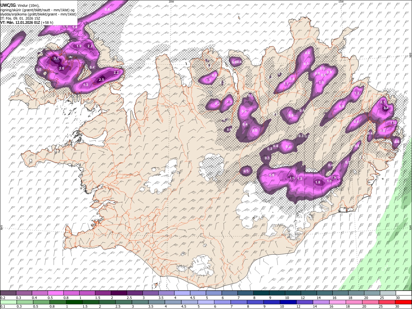Click the '1.1' snowfall value in the north

tap(286, 84)
